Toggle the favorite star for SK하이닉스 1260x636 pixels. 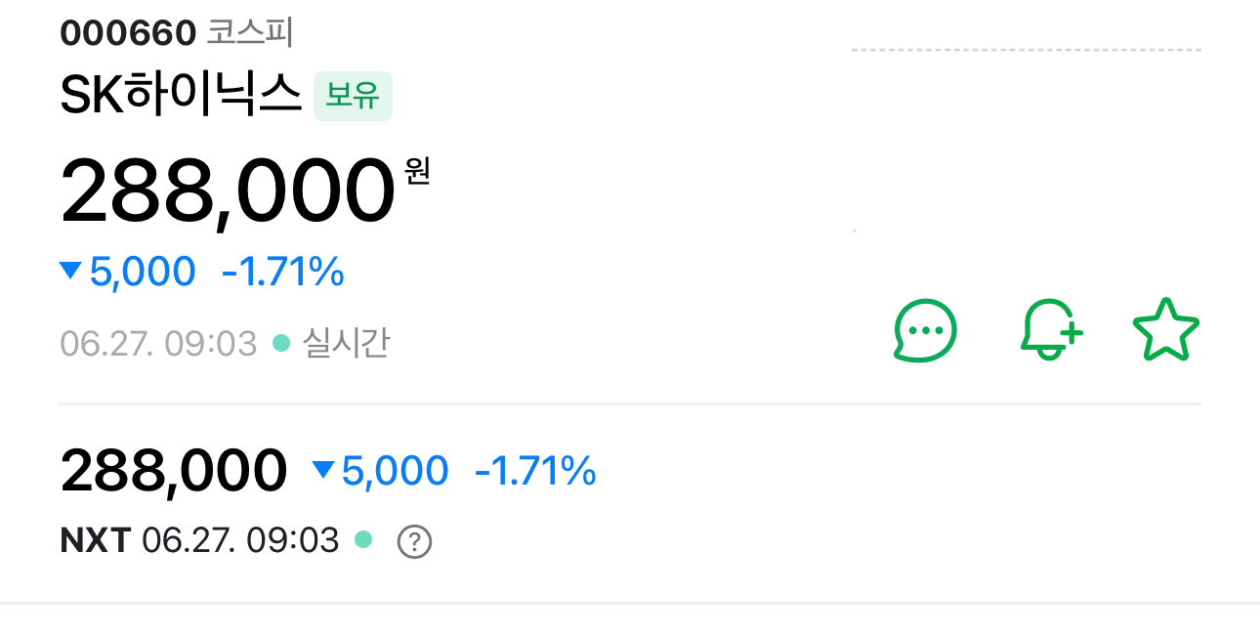point(1165,330)
